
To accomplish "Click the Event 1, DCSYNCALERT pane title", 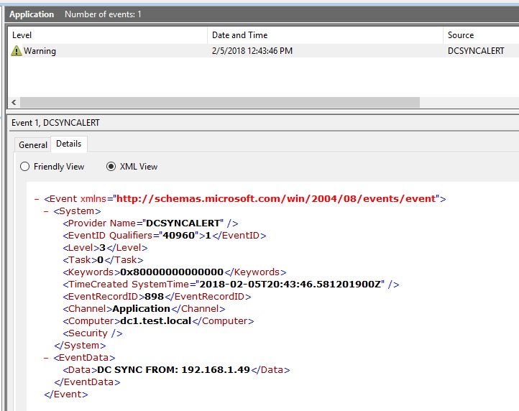I will pos(55,123).
